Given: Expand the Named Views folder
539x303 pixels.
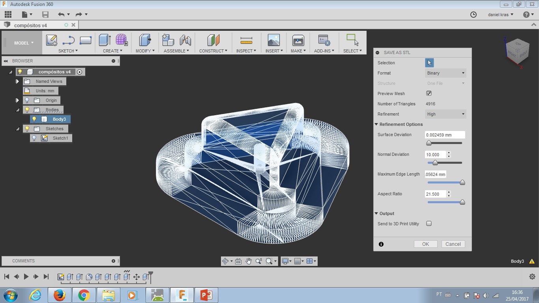Looking at the screenshot, I should coord(17,81).
